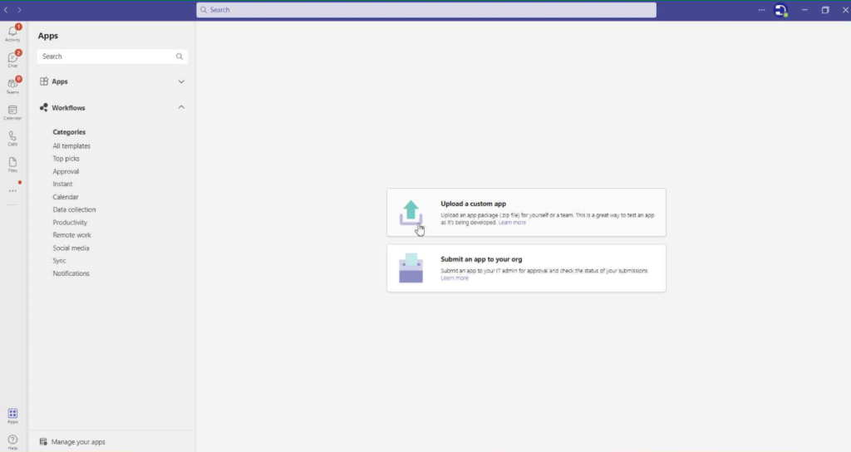Select the Instant category
The height and width of the screenshot is (452, 851).
pos(62,184)
